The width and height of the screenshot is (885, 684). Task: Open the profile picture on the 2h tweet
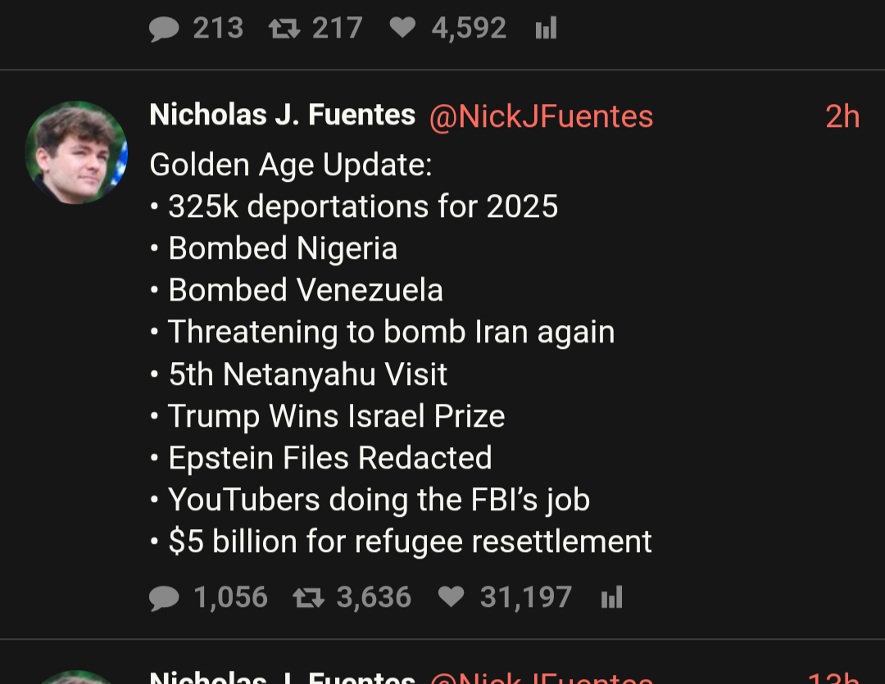pos(76,152)
